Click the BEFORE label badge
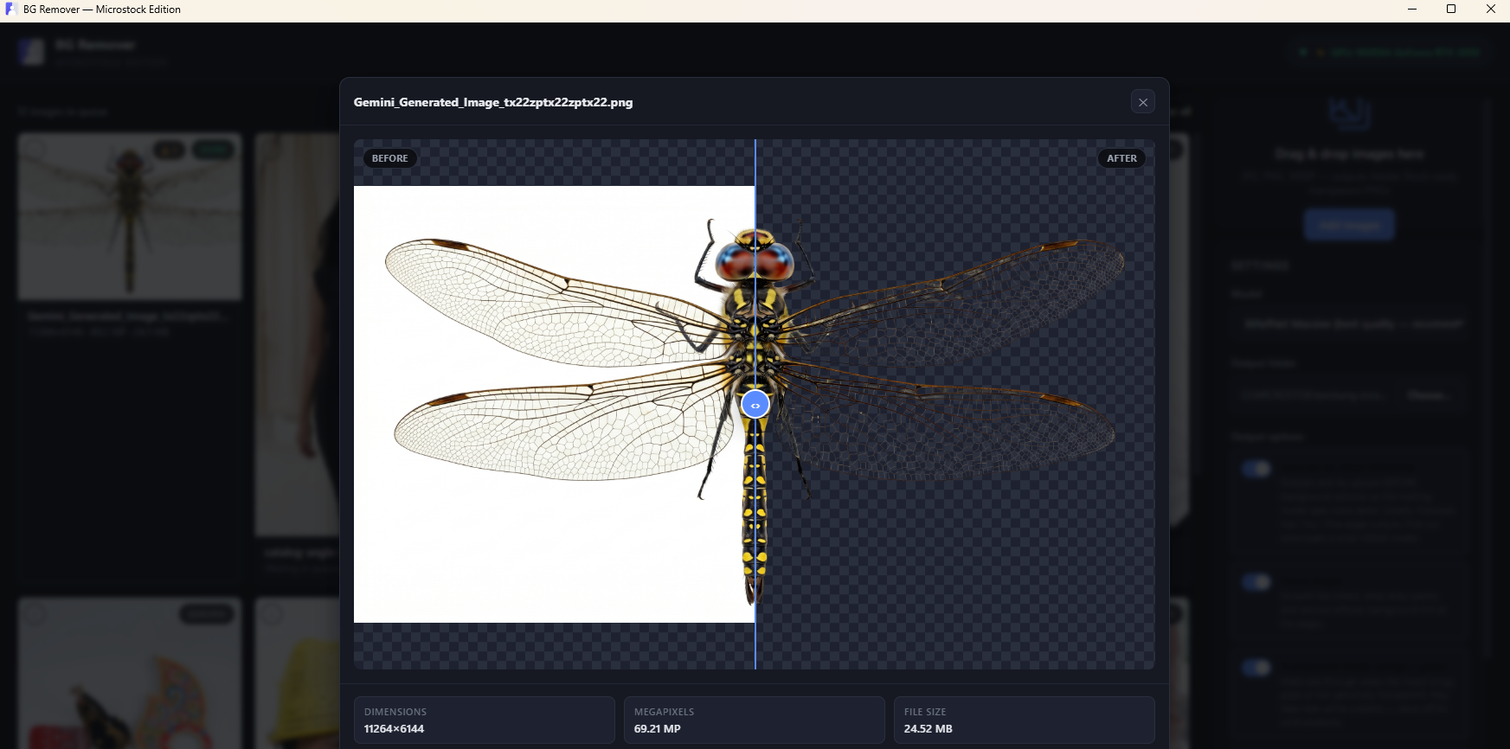1510x749 pixels. [x=389, y=158]
